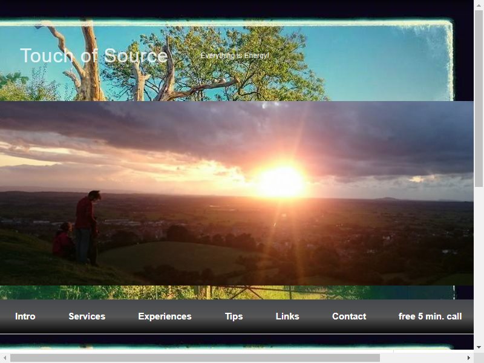The width and height of the screenshot is (484, 363).
Task: Open the Services page
Action: (87, 316)
